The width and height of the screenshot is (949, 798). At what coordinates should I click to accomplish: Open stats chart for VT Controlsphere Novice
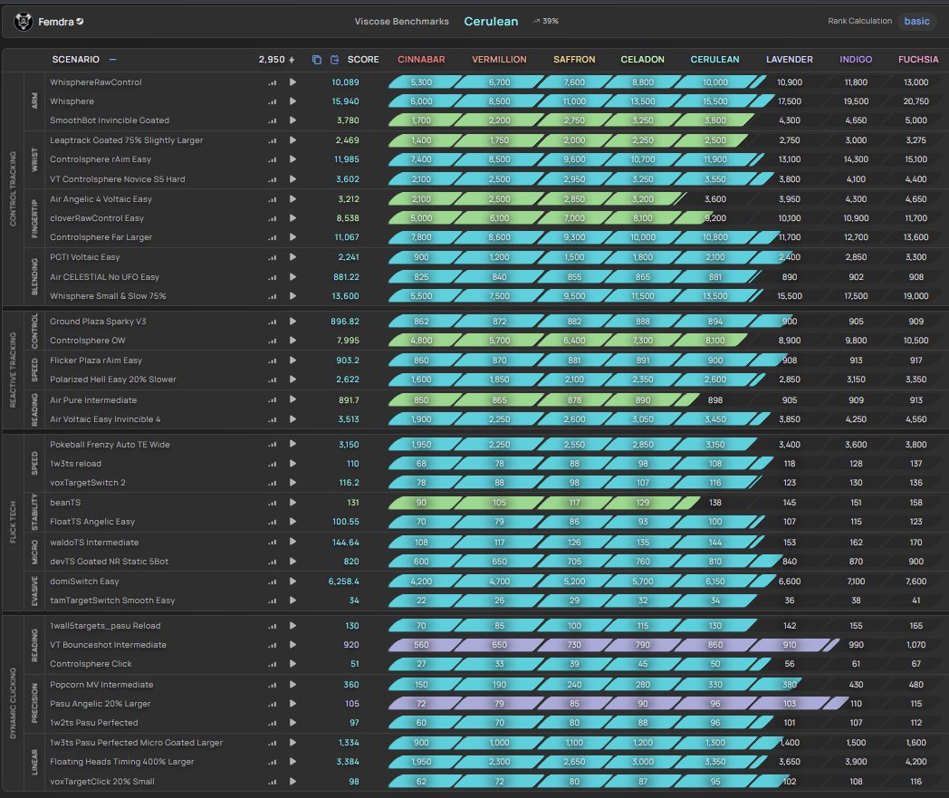point(273,179)
